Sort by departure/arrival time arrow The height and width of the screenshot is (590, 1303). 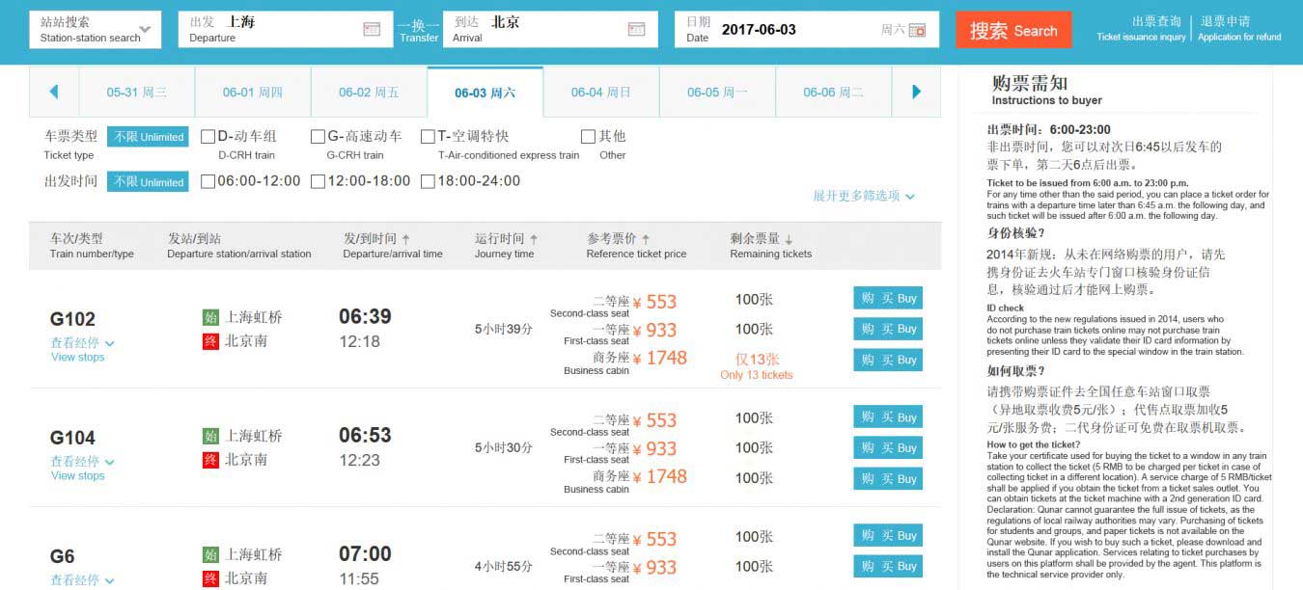click(406, 239)
